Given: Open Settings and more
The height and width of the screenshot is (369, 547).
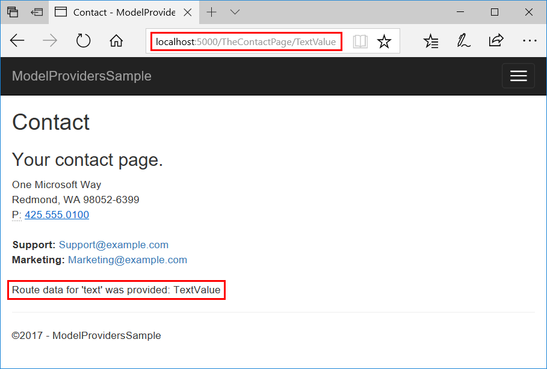Looking at the screenshot, I should (530, 41).
